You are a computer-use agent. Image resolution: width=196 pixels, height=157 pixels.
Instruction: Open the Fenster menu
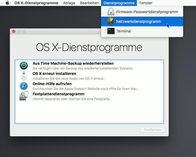pyautogui.click(x=146, y=3)
